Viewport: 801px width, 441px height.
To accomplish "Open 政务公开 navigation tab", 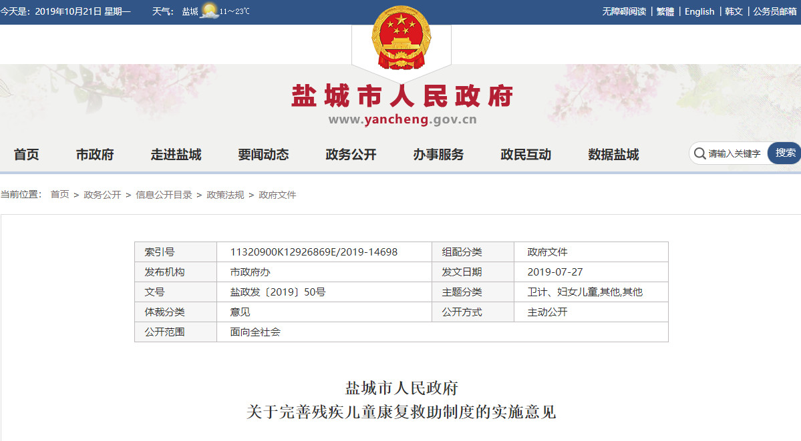I will pyautogui.click(x=351, y=155).
